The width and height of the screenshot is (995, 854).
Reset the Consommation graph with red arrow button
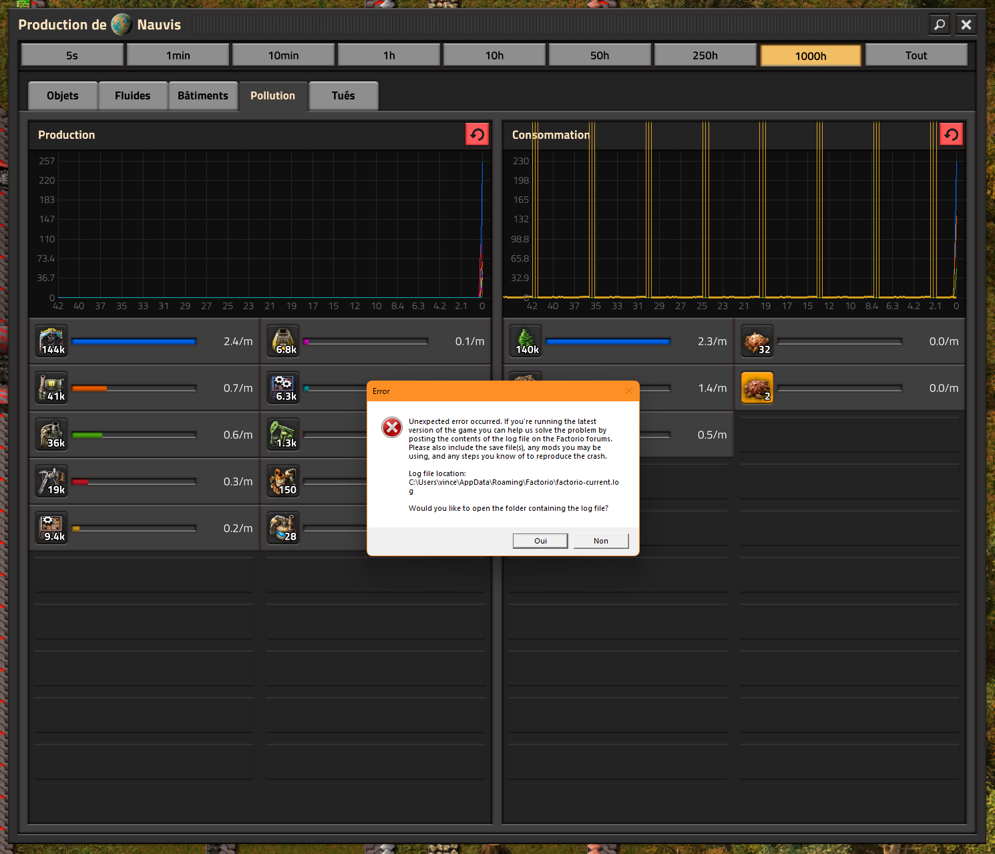click(x=951, y=134)
